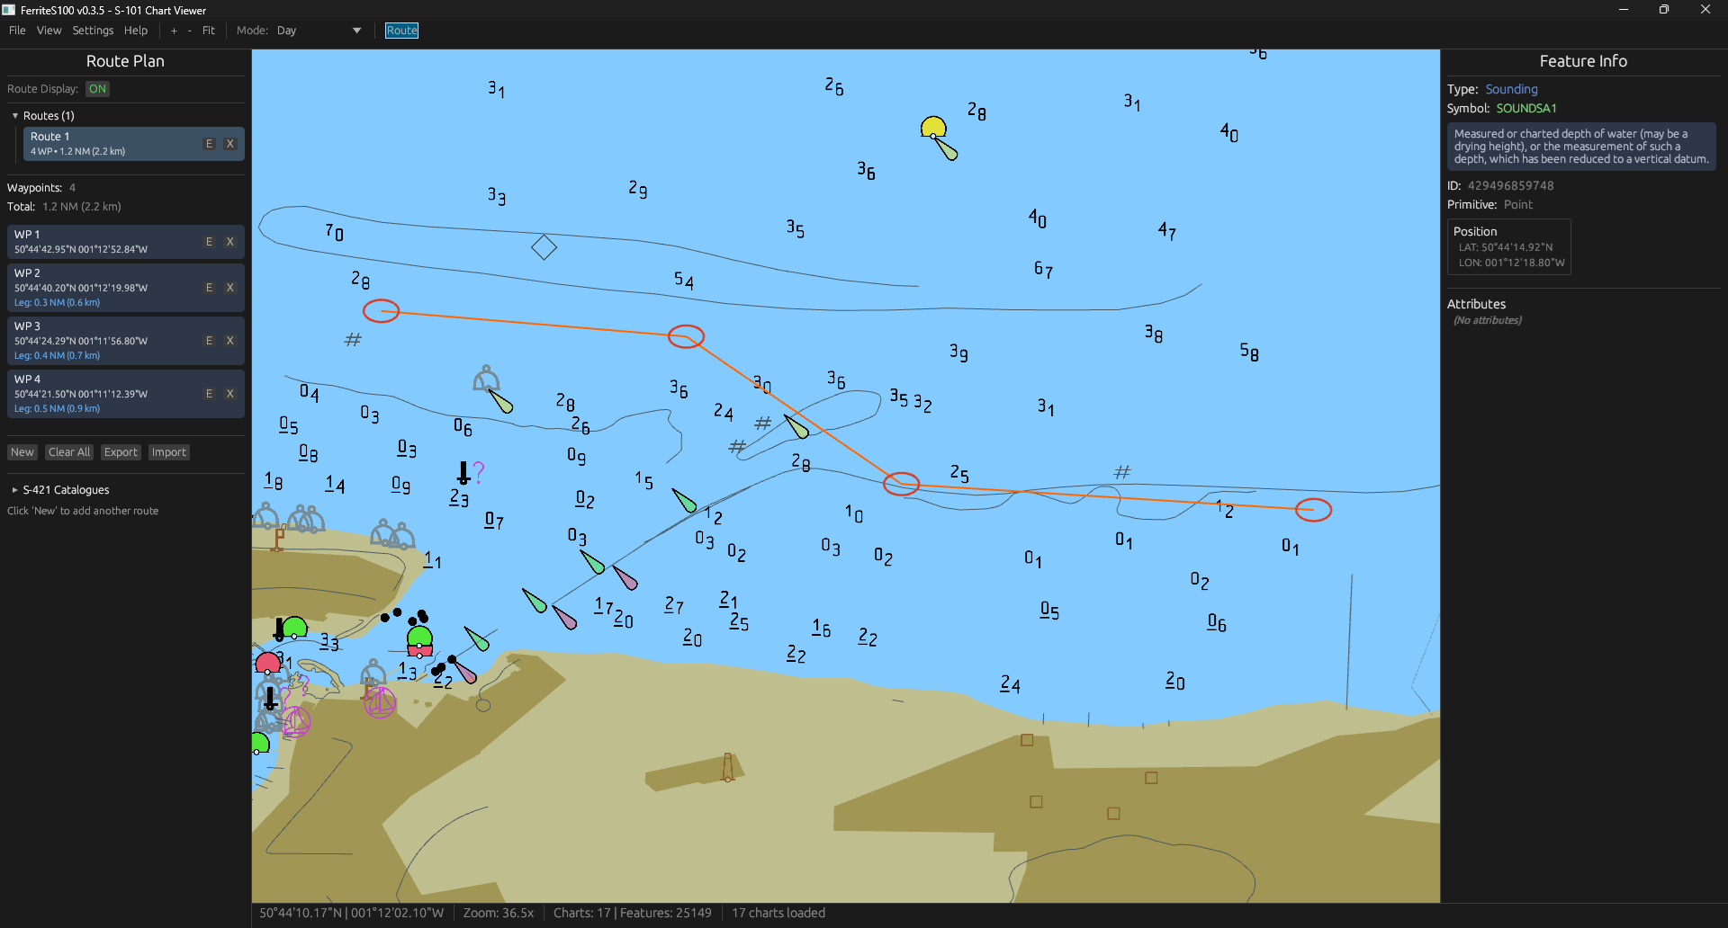The image size is (1728, 928).
Task: Click the zoom in plus button
Action: click(174, 31)
